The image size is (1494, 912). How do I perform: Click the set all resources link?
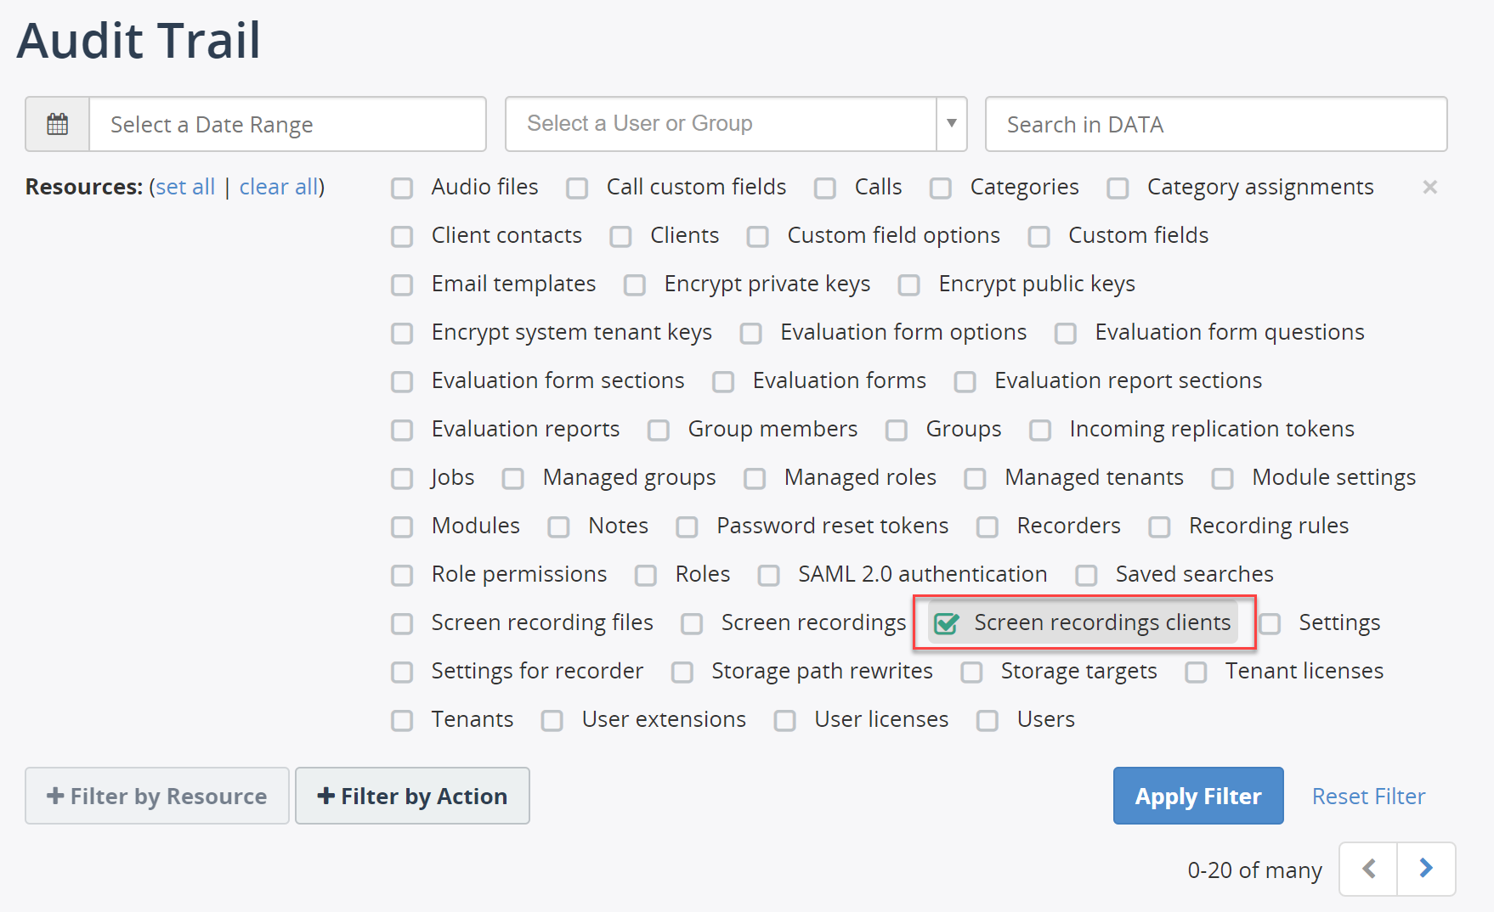[x=185, y=187]
